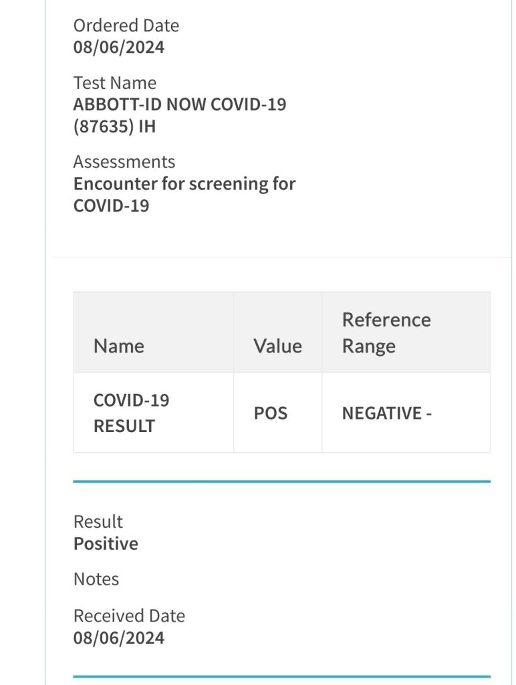The height and width of the screenshot is (685, 516).
Task: Select the Positive result text
Action: pos(106,543)
